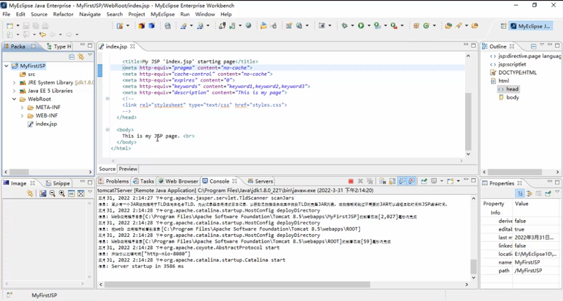Switch to the Preview editor tab
This screenshot has width=563, height=301.
pos(128,169)
